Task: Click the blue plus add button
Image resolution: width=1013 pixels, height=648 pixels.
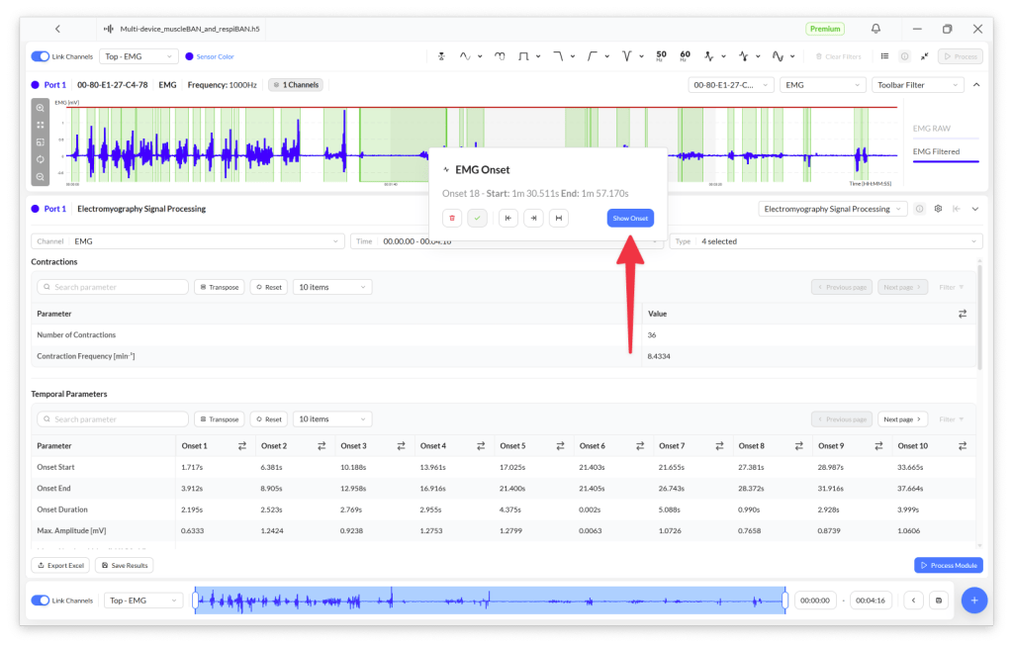Action: (974, 601)
